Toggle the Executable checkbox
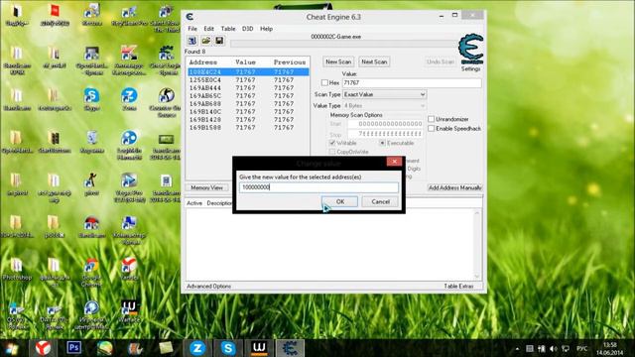The height and width of the screenshot is (357, 635). (x=382, y=143)
